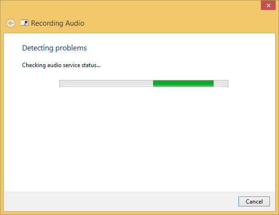Click the Recording Audio troubleshooter icon

pyautogui.click(x=24, y=23)
